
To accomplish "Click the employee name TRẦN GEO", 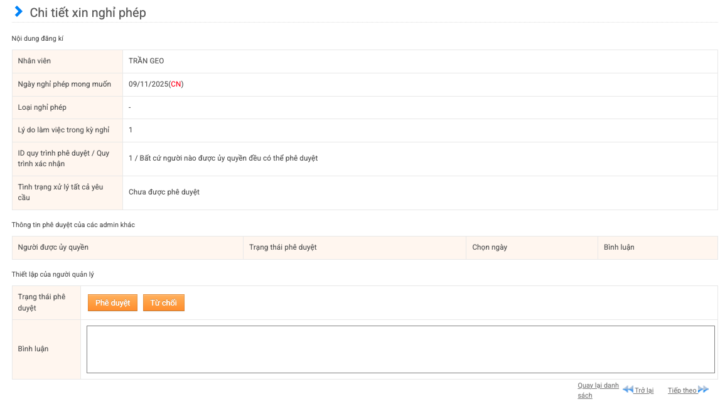I will tap(146, 61).
